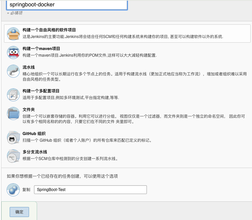
Task: Click the pipeline pipe icon
Action: tap(13, 71)
